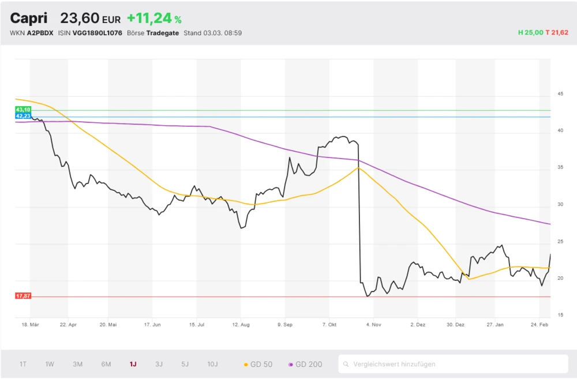Select the active 1J range tab
Screen dimensions: 577x383
[133, 364]
